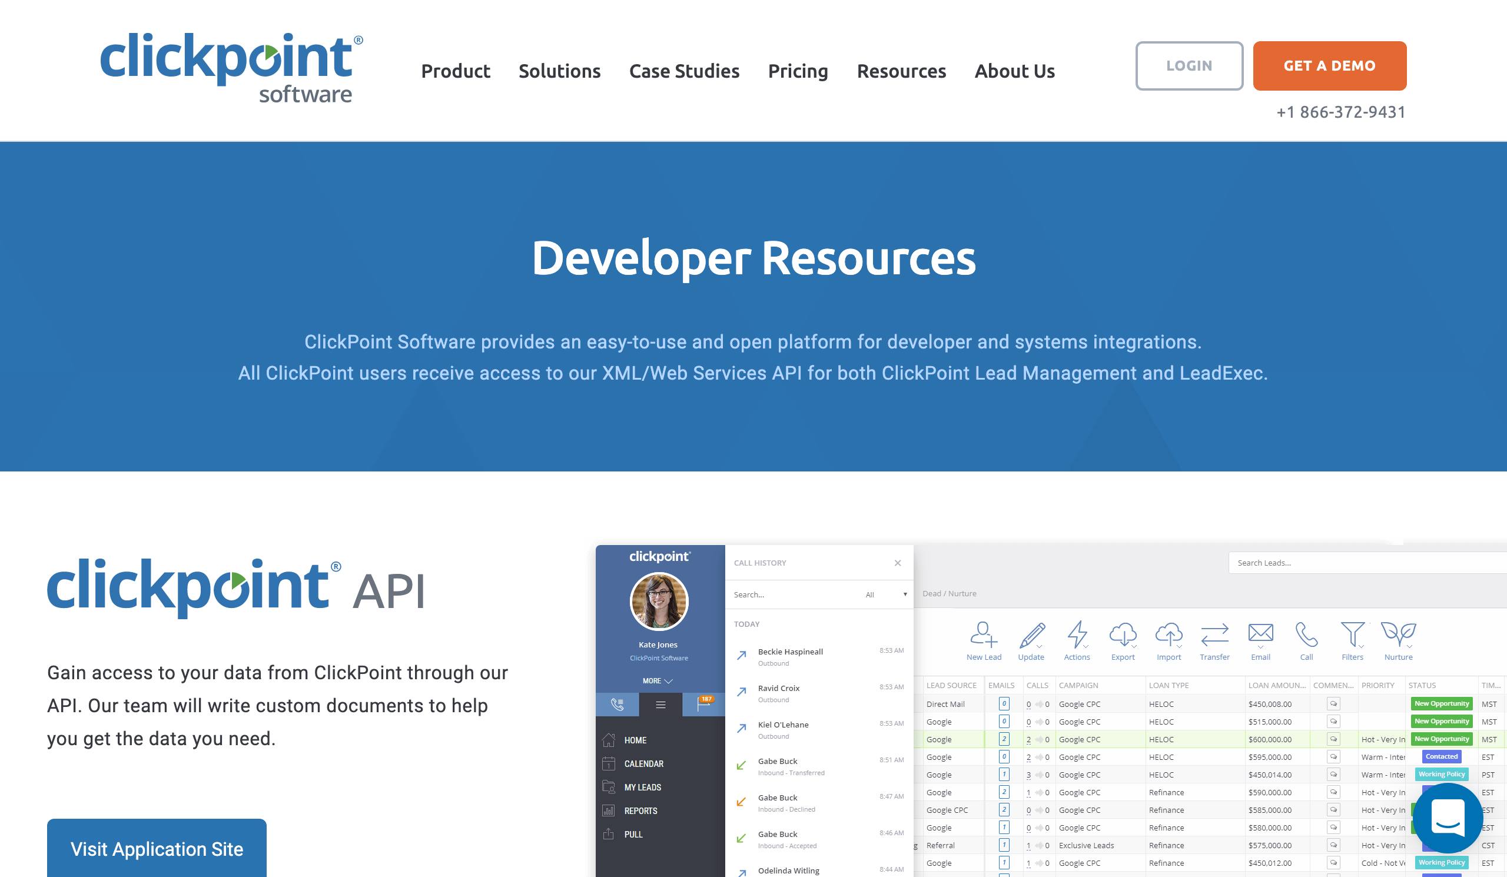The height and width of the screenshot is (877, 1507).
Task: Select Kiel O'Lehane call entry
Action: (x=819, y=729)
